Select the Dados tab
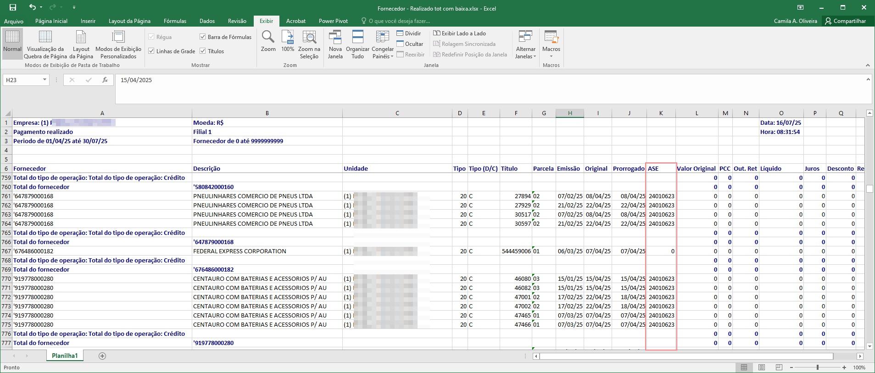Screen dimensions: 875x373 click(x=207, y=21)
